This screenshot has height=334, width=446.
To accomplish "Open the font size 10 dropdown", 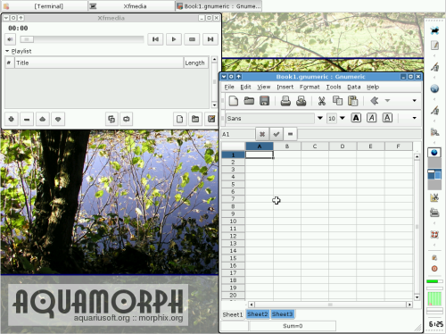I will tap(343, 118).
